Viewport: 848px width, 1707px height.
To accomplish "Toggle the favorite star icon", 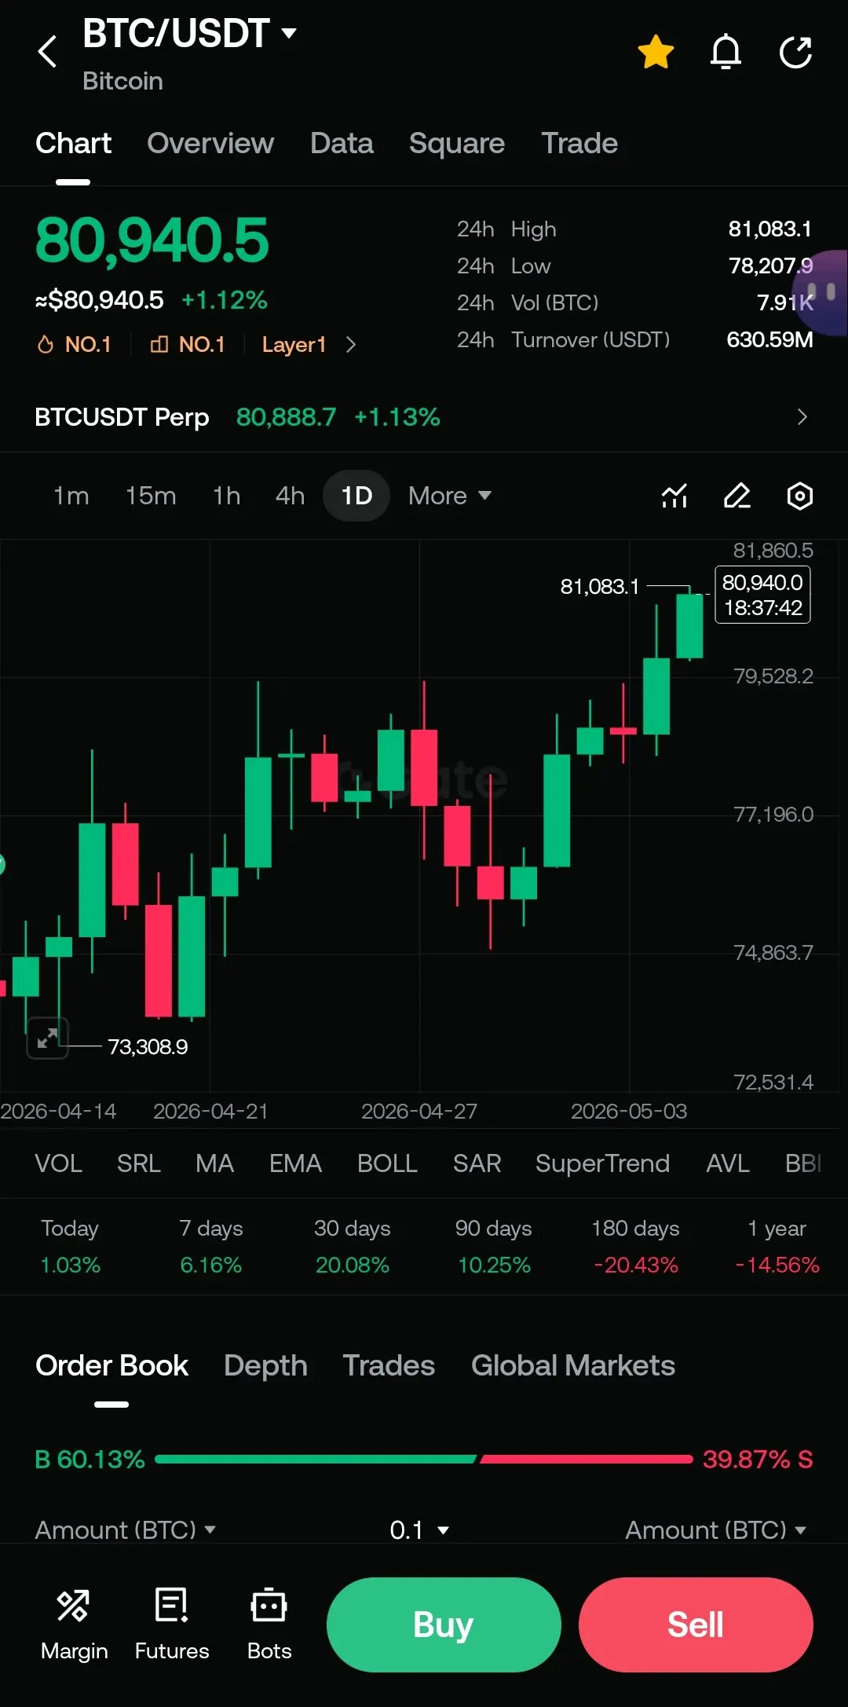I will [x=656, y=53].
